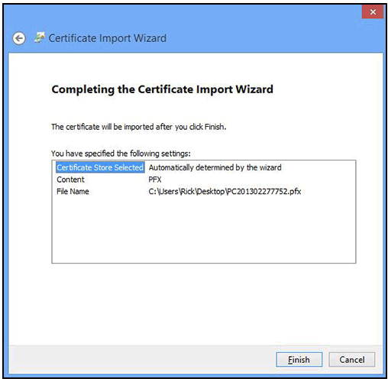Click the 'Certificate Import Wizard' title text

point(108,38)
